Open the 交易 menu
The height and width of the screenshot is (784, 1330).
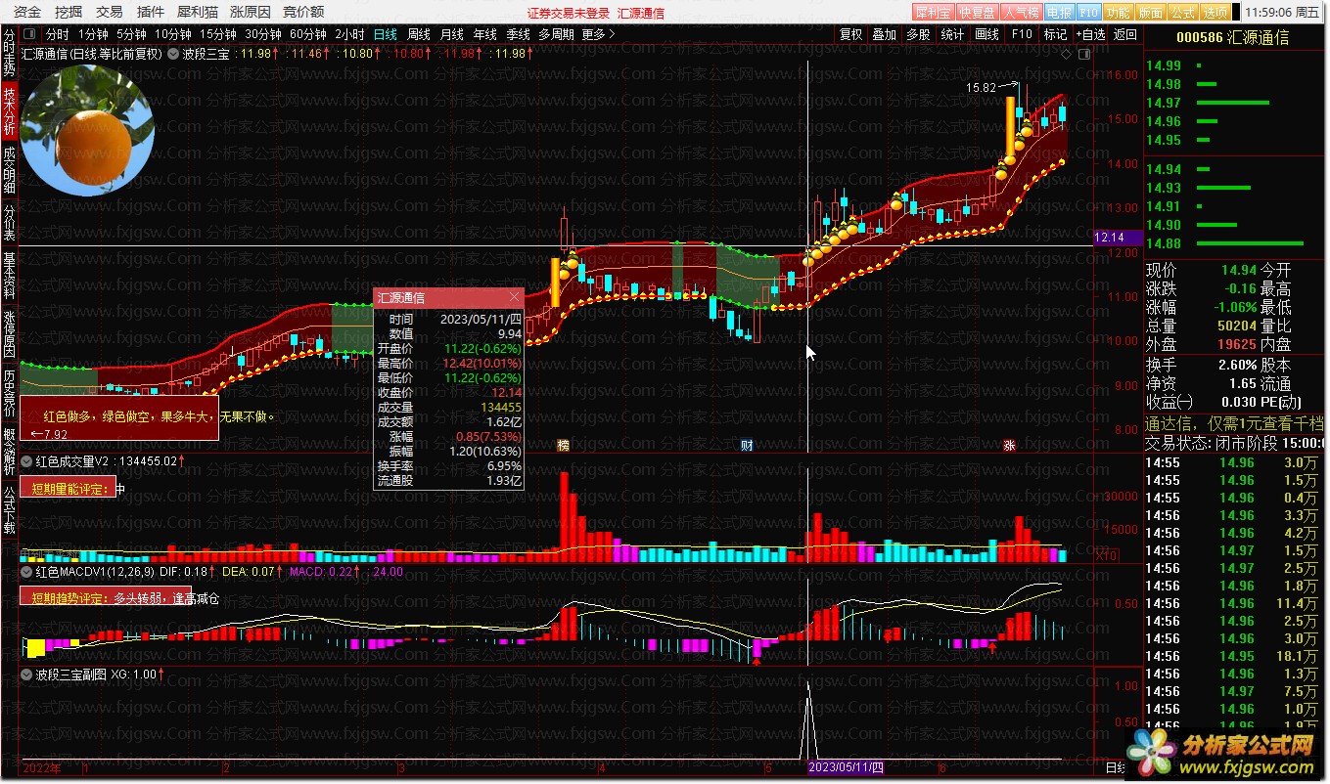click(110, 13)
